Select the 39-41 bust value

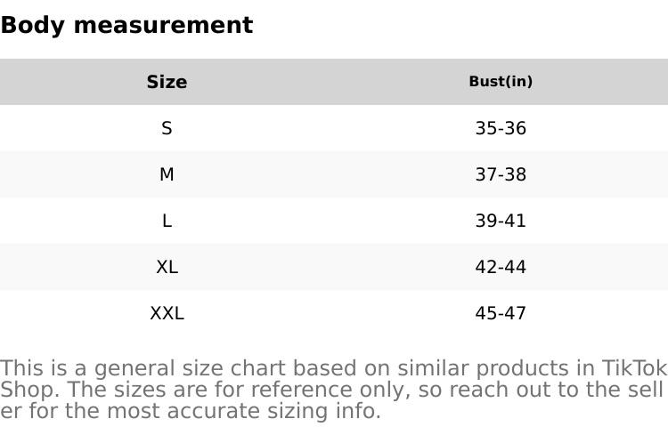[x=501, y=221]
